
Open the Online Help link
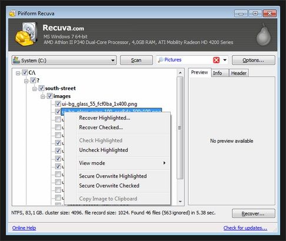point(24,228)
